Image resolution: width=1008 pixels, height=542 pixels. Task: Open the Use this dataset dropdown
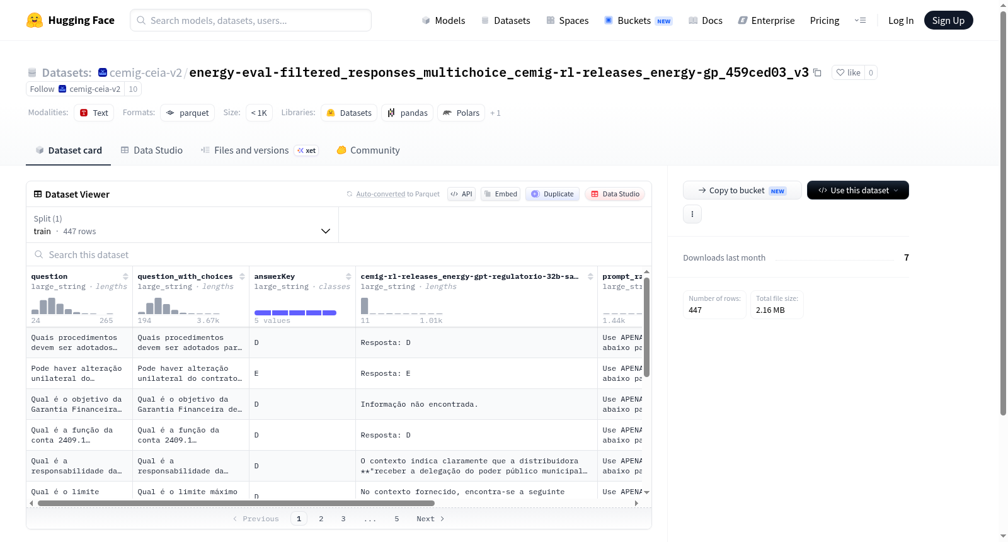(x=858, y=190)
